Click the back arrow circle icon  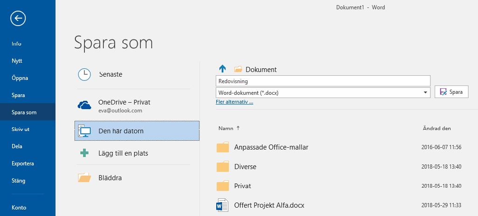coord(18,18)
